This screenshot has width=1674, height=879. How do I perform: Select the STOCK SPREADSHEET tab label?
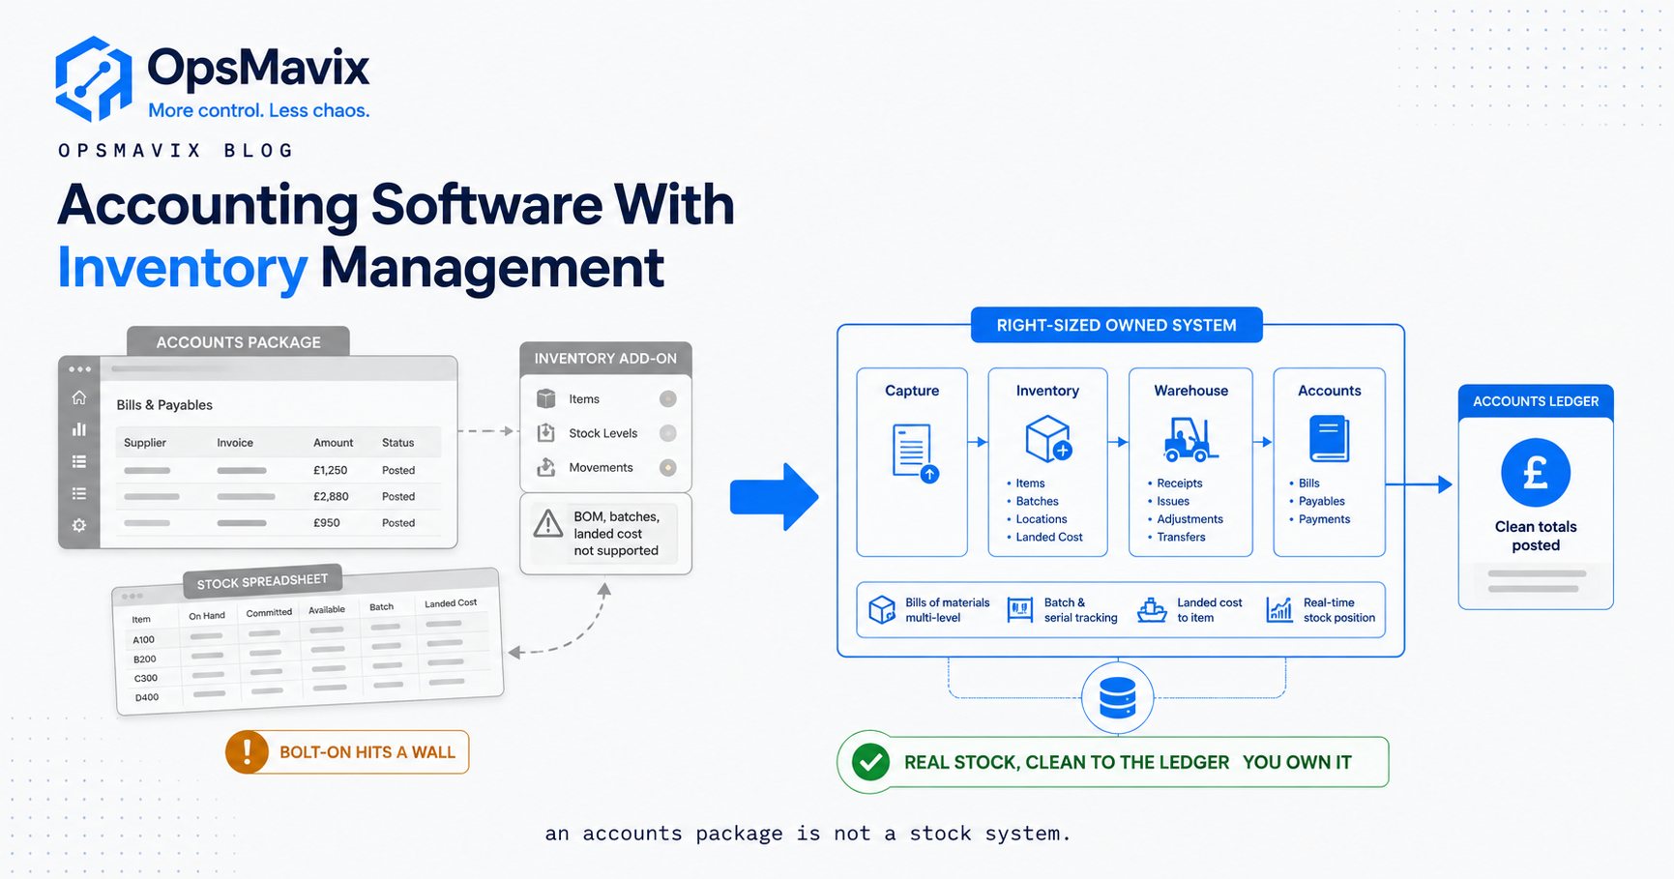pyautogui.click(x=262, y=581)
